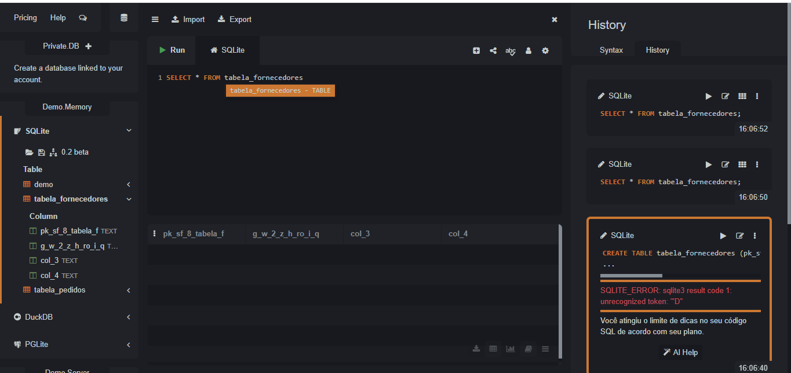
Task: Expand the PGLite section
Action: pyautogui.click(x=129, y=345)
